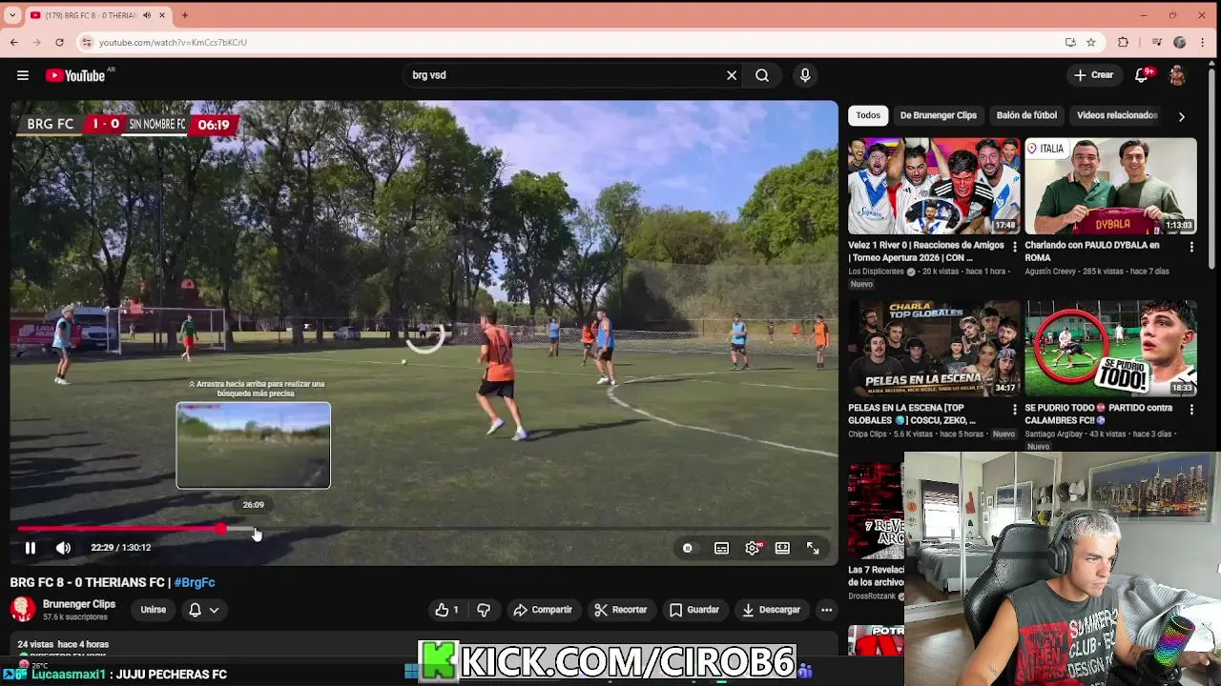Open the player settings gear
This screenshot has width=1221, height=686.
click(753, 548)
